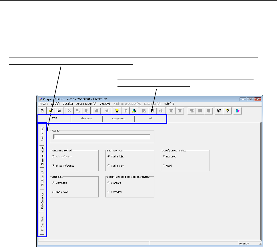This screenshot has width=277, height=247.
Task: Choose Extended Bad Mark coordinates option
Action: [x=114, y=192]
